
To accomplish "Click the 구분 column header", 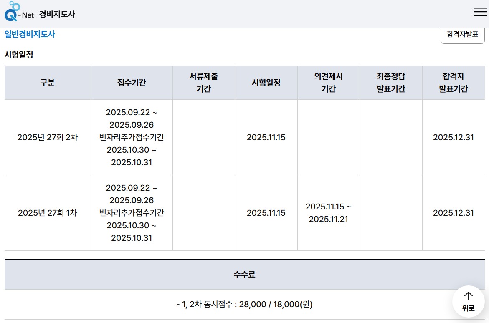I will coord(47,82).
